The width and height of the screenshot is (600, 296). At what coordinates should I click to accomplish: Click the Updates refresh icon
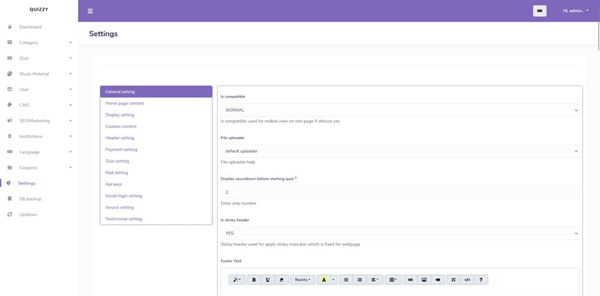coord(10,214)
